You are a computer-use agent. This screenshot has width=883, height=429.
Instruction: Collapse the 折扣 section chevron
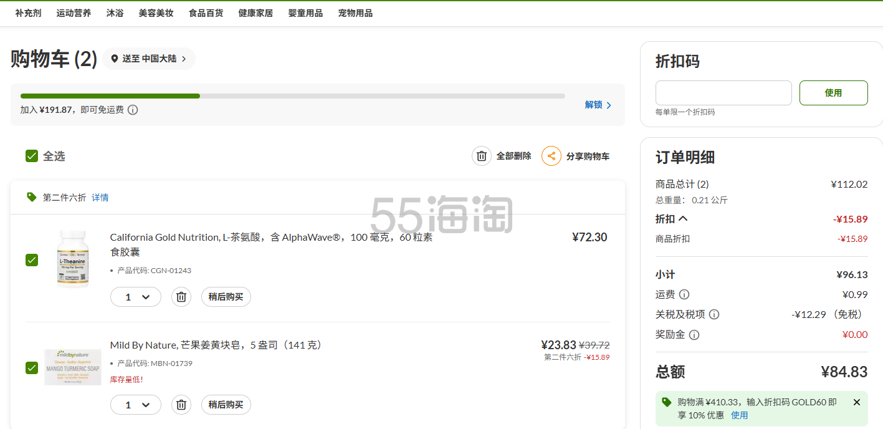coord(683,219)
